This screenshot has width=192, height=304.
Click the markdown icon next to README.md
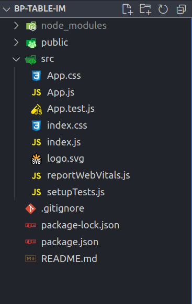[x=30, y=259]
